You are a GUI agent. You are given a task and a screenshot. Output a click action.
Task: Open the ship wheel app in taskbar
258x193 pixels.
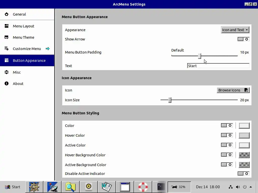[34, 187]
